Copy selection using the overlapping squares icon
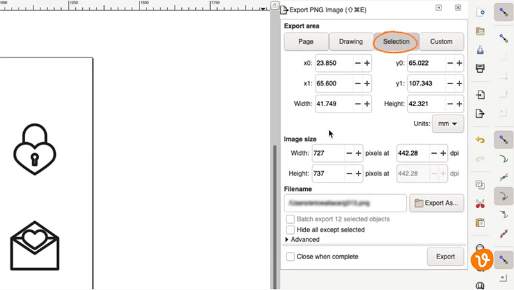 [480, 185]
